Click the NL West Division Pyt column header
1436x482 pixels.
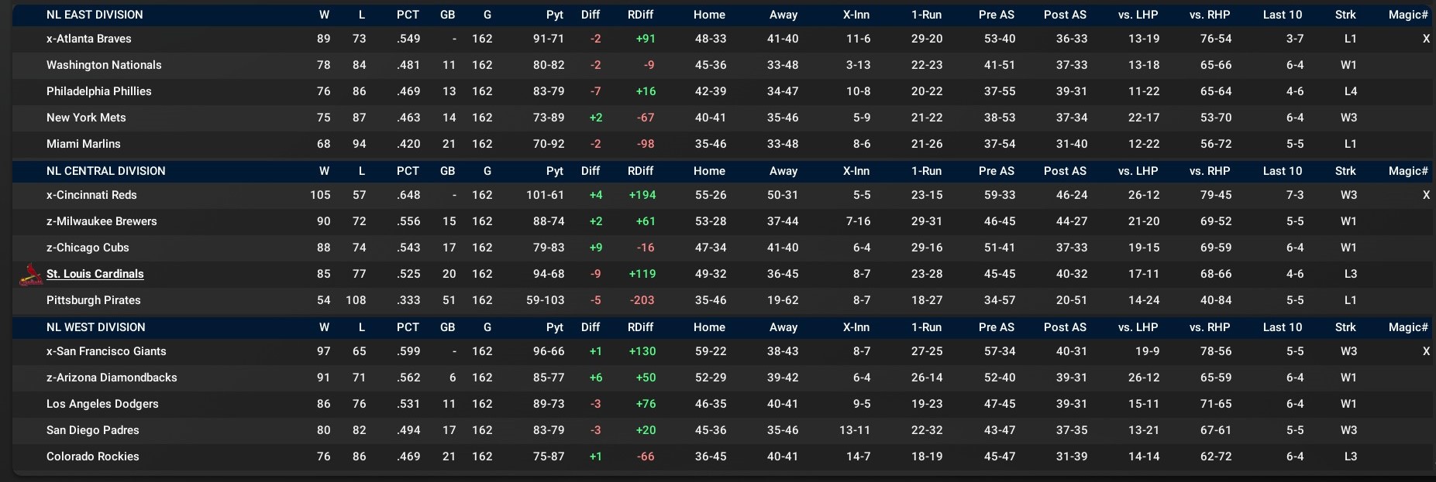[554, 327]
